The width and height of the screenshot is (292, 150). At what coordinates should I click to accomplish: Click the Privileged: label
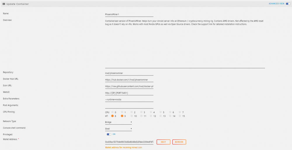(8, 134)
